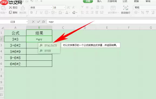Open the font color dropdown arrow
Image resolution: width=156 pixels, height=99 pixels.
point(70,12)
